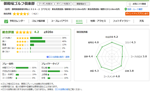Click the radar label 接客 4.3

[94, 71]
